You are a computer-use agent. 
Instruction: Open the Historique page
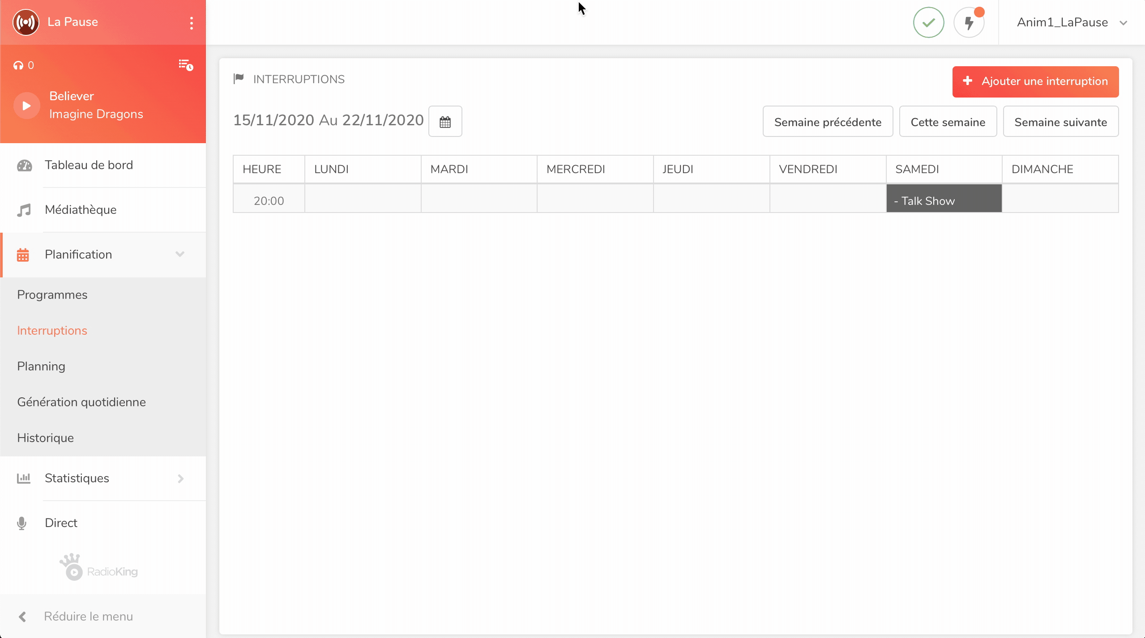click(46, 438)
